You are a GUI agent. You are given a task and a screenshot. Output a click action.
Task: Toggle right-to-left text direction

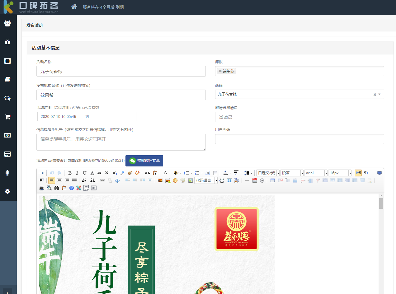[x=366, y=173]
